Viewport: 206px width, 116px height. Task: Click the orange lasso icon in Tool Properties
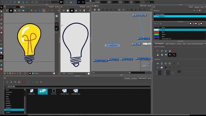coord(158,51)
